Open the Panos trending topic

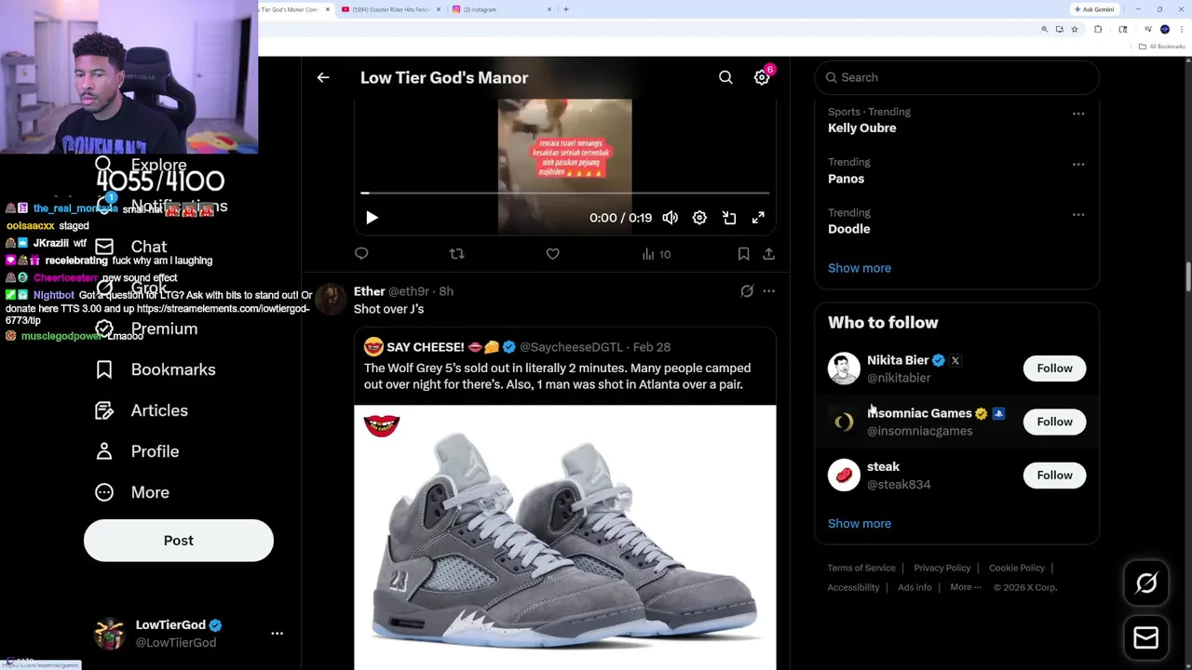click(846, 179)
